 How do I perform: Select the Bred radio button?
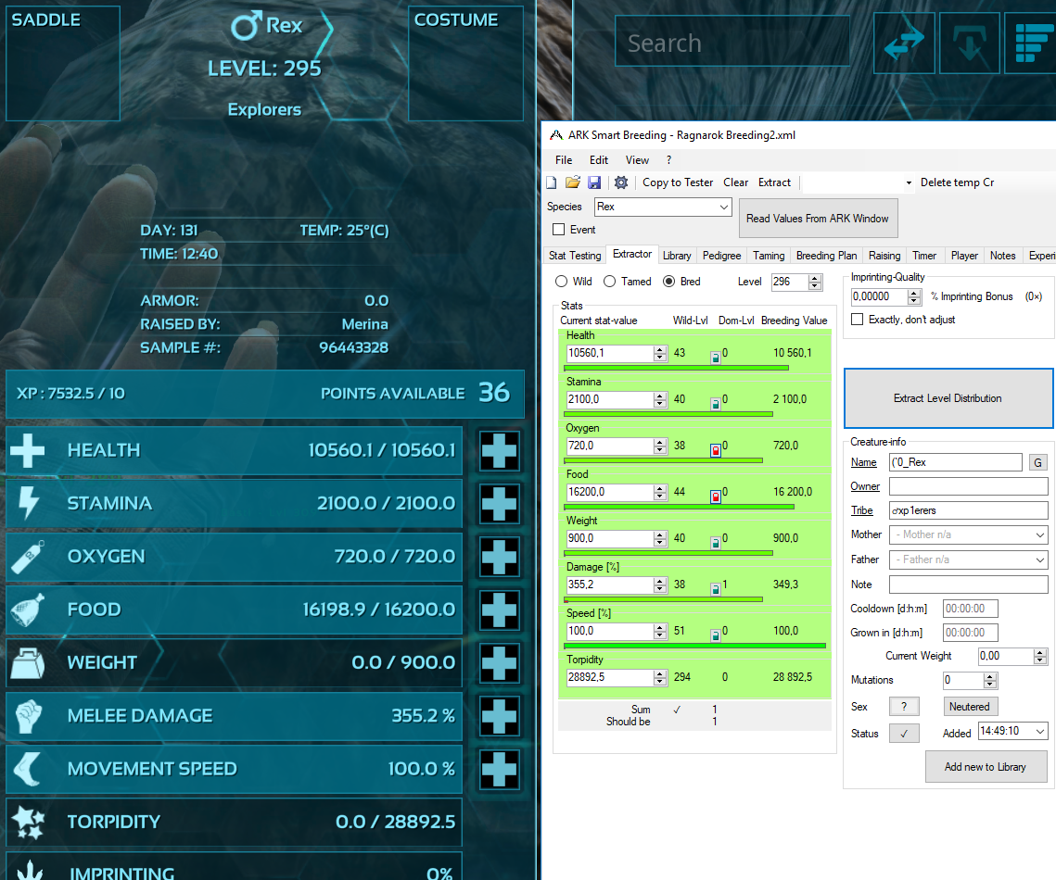tap(668, 282)
